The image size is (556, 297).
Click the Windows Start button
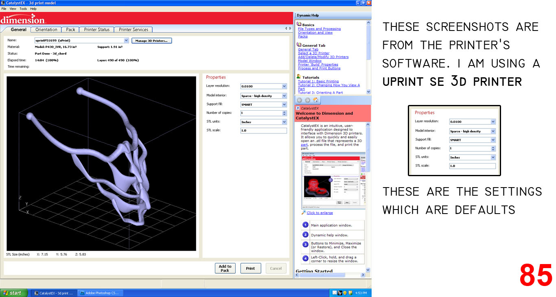(14, 293)
